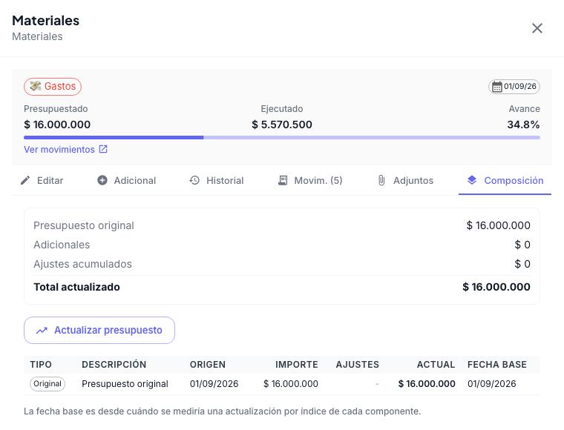Click the Total actualizado label
This screenshot has width=564, height=430.
pos(76,287)
